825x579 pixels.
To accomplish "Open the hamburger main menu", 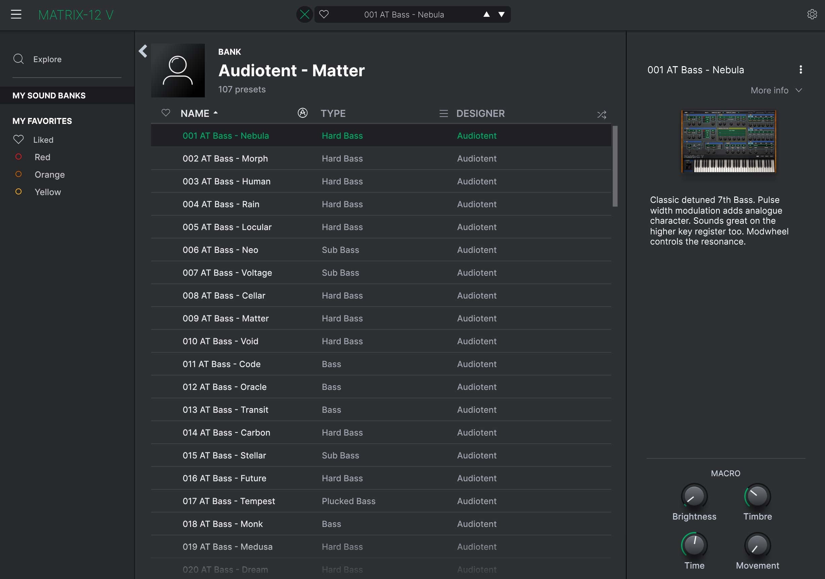I will pos(16,14).
